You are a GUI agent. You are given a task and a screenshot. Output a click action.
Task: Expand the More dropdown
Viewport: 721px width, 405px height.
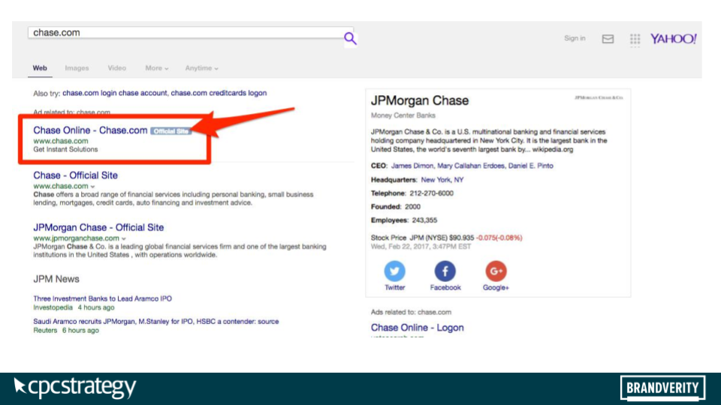tap(157, 68)
